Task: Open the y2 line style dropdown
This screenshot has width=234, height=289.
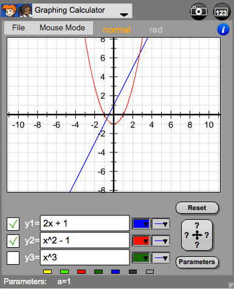Action: tap(161, 241)
